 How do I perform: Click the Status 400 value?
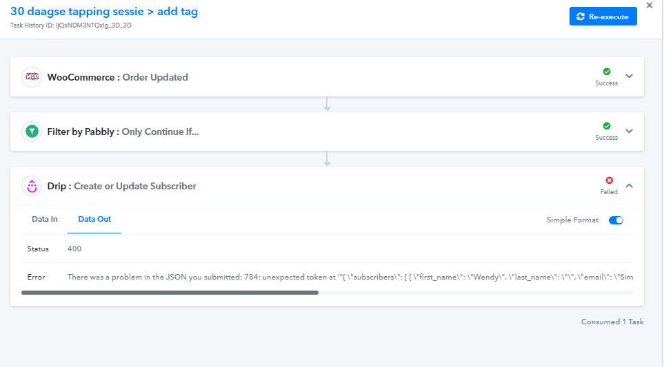click(74, 249)
